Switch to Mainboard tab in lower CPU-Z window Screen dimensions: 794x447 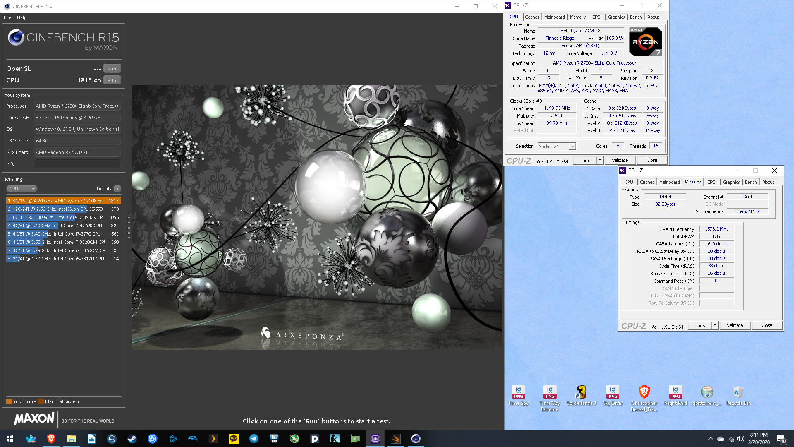pyautogui.click(x=670, y=182)
